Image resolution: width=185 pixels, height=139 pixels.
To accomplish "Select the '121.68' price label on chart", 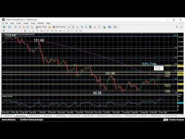I will click(x=39, y=41).
